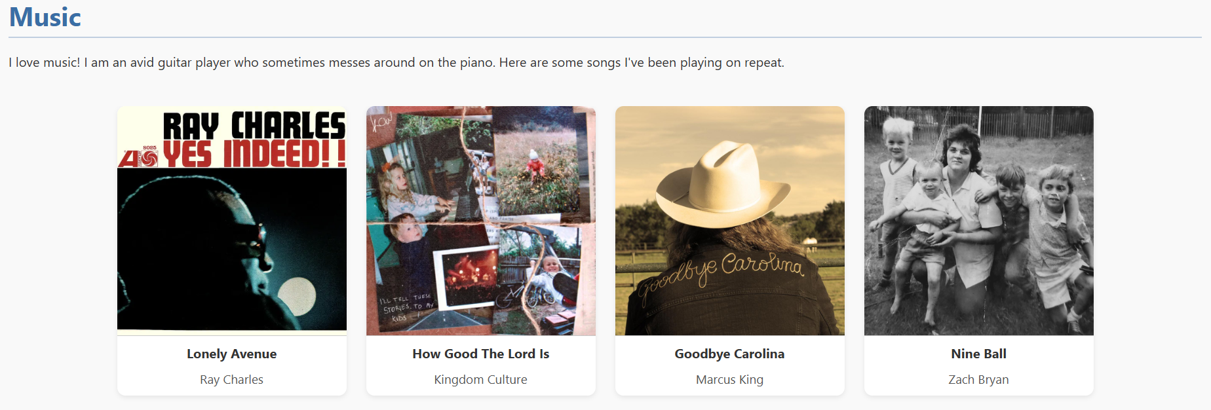Open the Zach Bryan black-and-white family photo cover
The image size is (1211, 410).
click(x=979, y=221)
